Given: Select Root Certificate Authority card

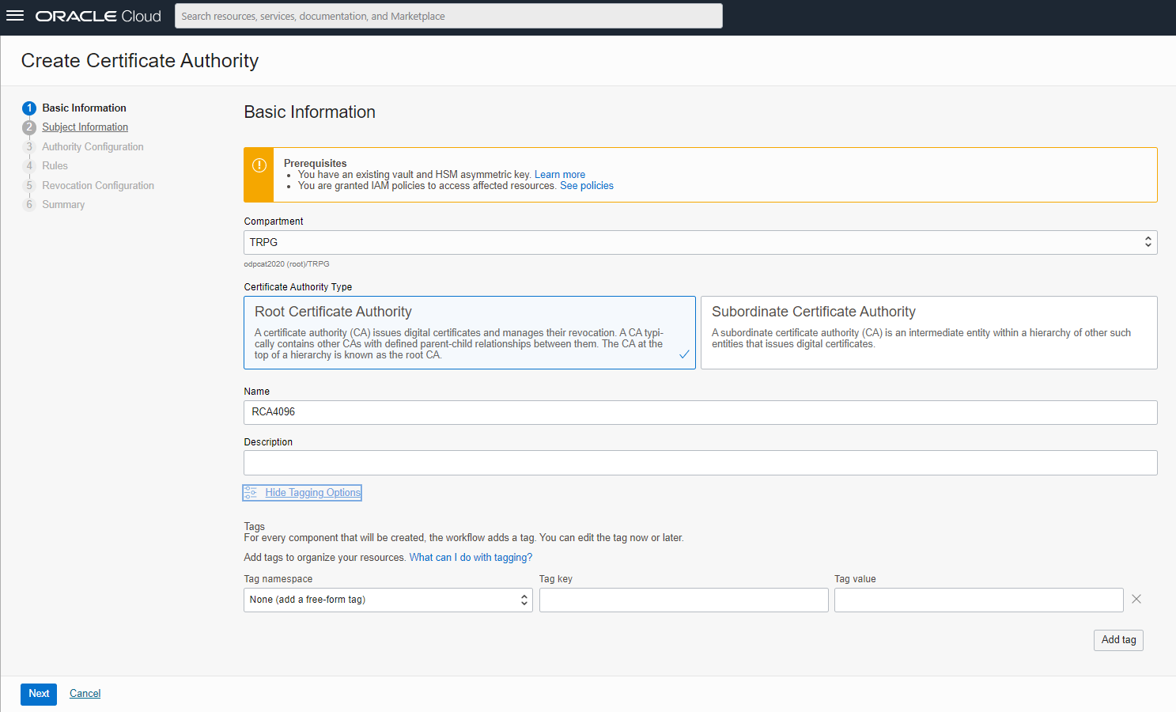Looking at the screenshot, I should (470, 332).
